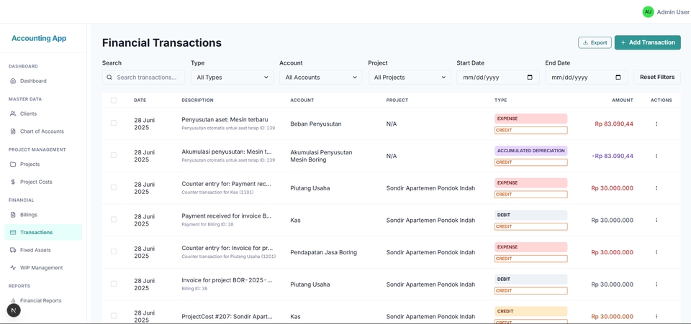691x324 pixels.
Task: Click Akumulasi Penyusutan Mesin Boring account cell
Action: 321,156
